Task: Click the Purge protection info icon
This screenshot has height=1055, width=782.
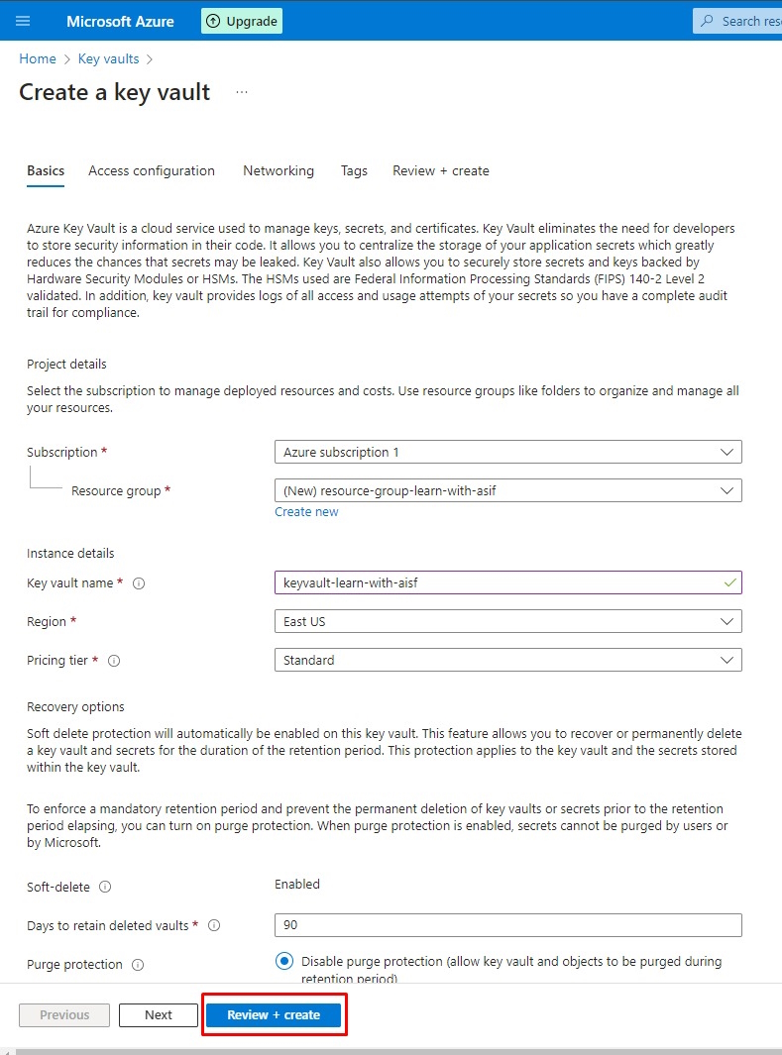Action: 138,965
